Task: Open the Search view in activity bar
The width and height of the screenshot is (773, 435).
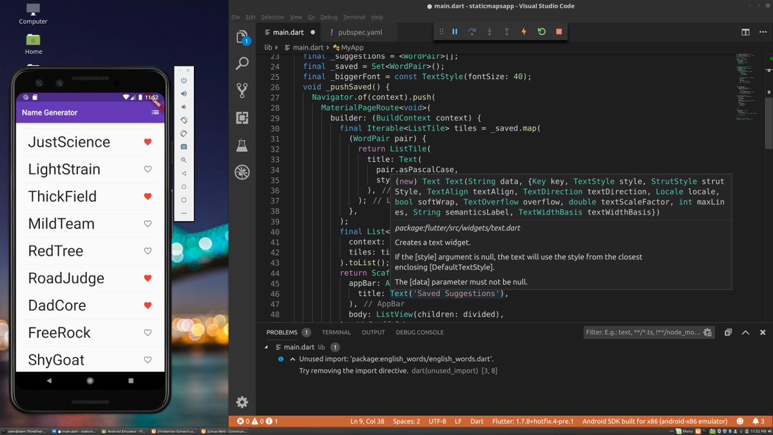Action: 242,63
